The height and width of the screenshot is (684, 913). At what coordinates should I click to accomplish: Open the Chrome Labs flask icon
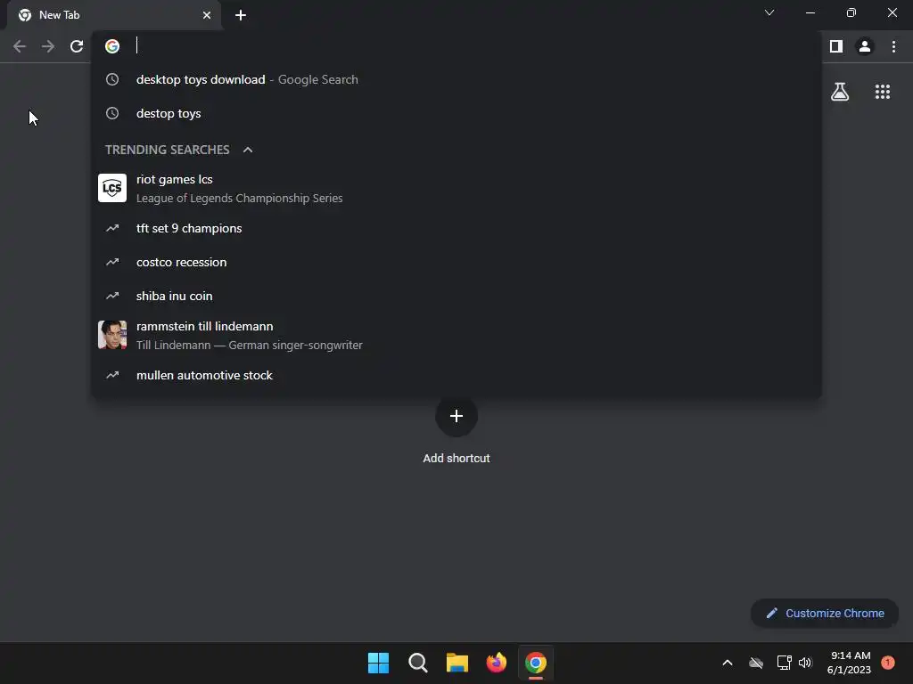tap(840, 92)
